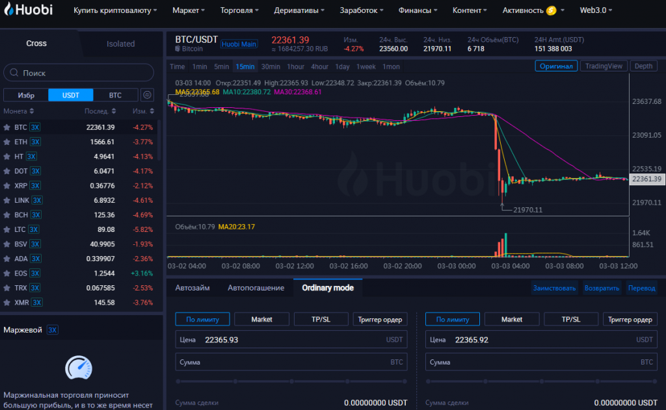This screenshot has width=666, height=410.
Task: Click Возвратить repay button
Action: (x=602, y=288)
